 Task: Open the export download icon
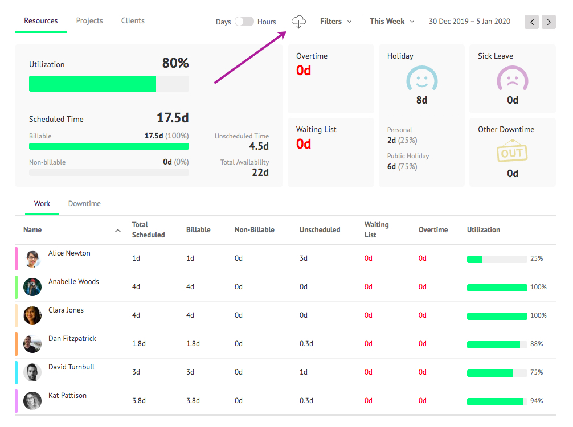(x=298, y=22)
